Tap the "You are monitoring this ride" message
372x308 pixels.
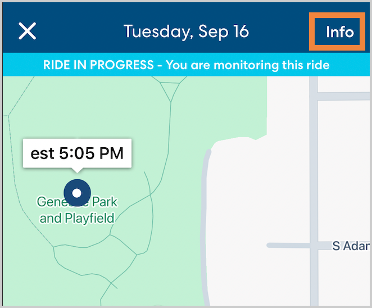[x=248, y=65]
